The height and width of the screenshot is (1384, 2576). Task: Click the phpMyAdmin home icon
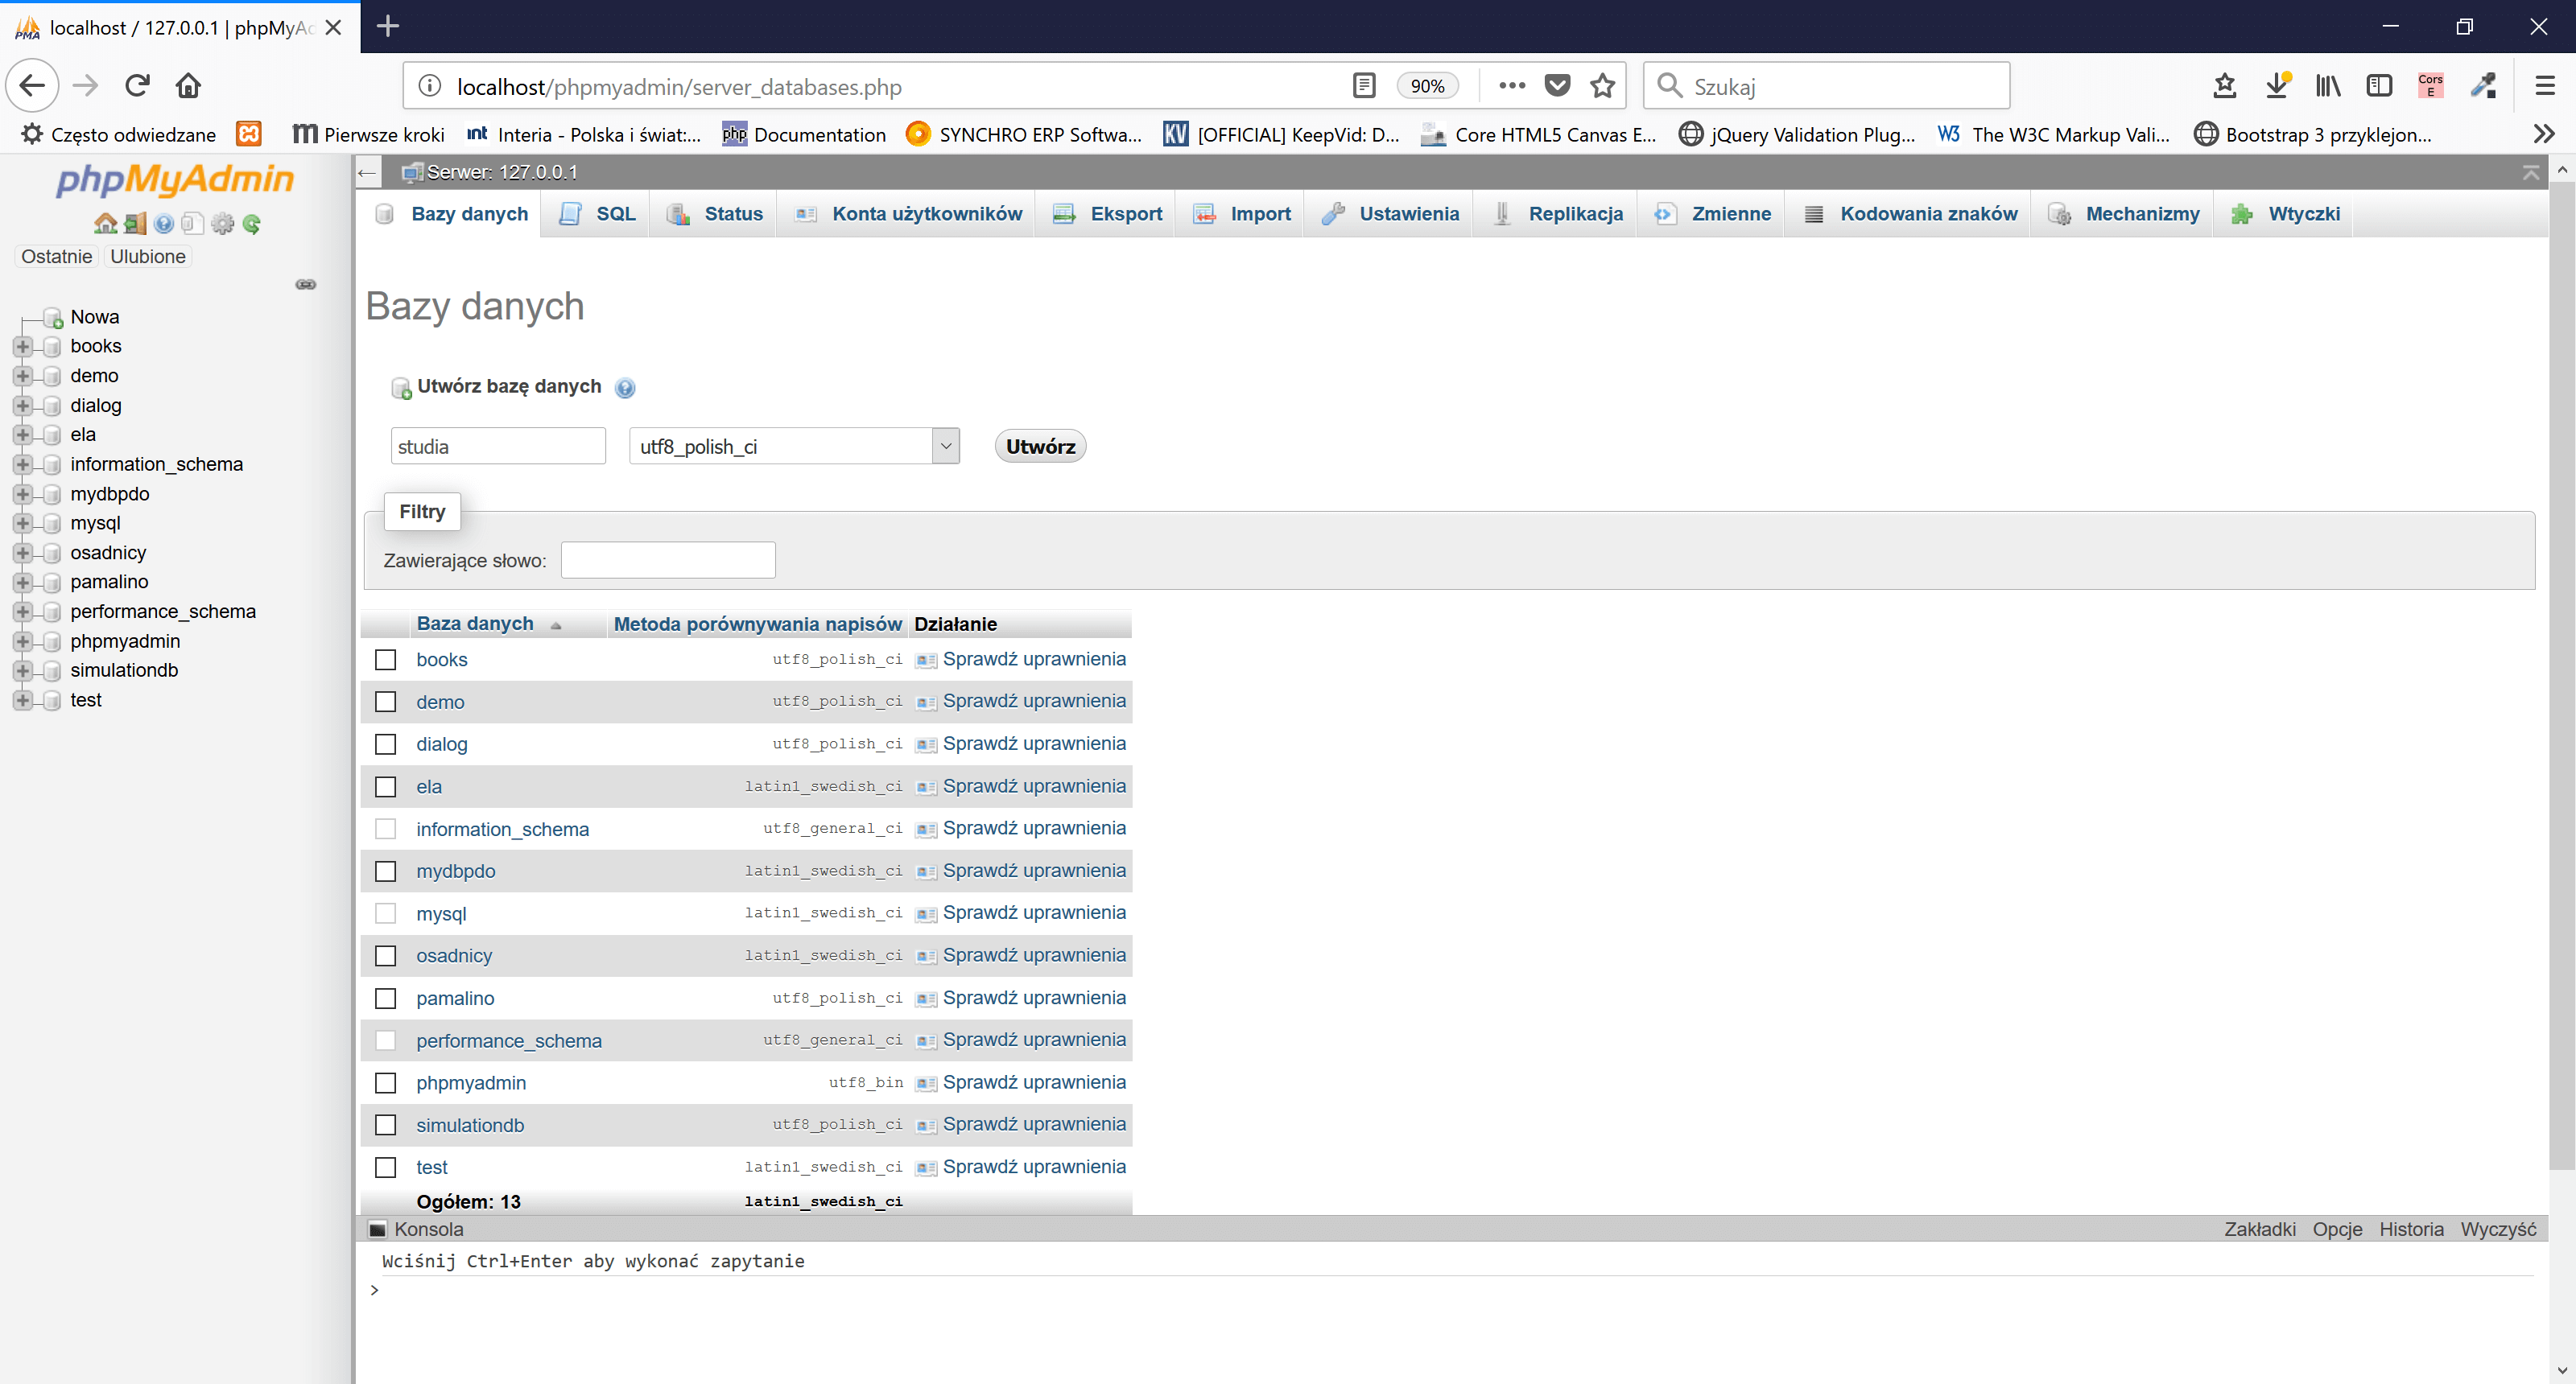(105, 224)
